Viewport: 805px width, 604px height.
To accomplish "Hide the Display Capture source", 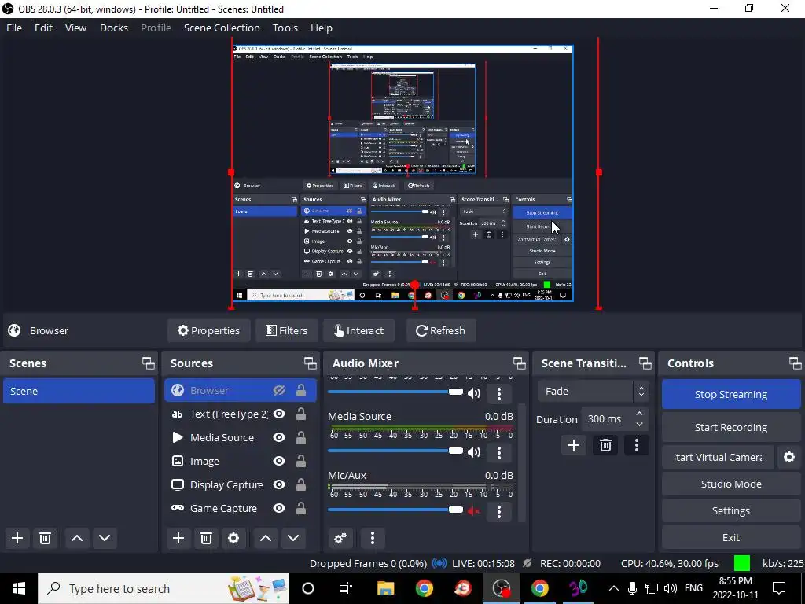I will (279, 484).
